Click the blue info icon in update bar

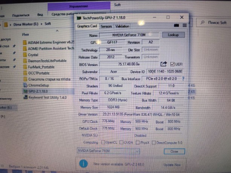coord(84,164)
